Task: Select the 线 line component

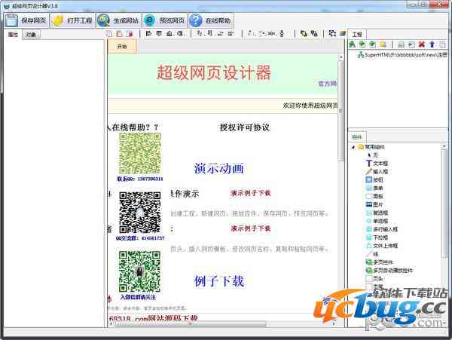Action: click(x=372, y=254)
